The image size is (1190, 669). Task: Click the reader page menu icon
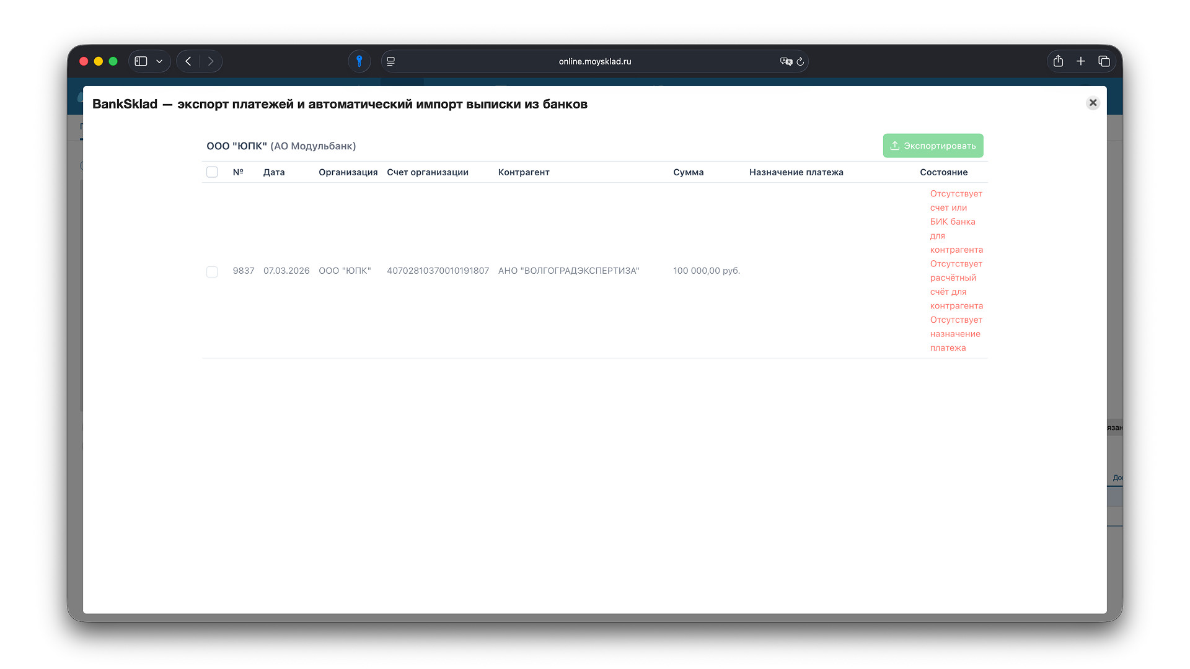click(x=391, y=61)
